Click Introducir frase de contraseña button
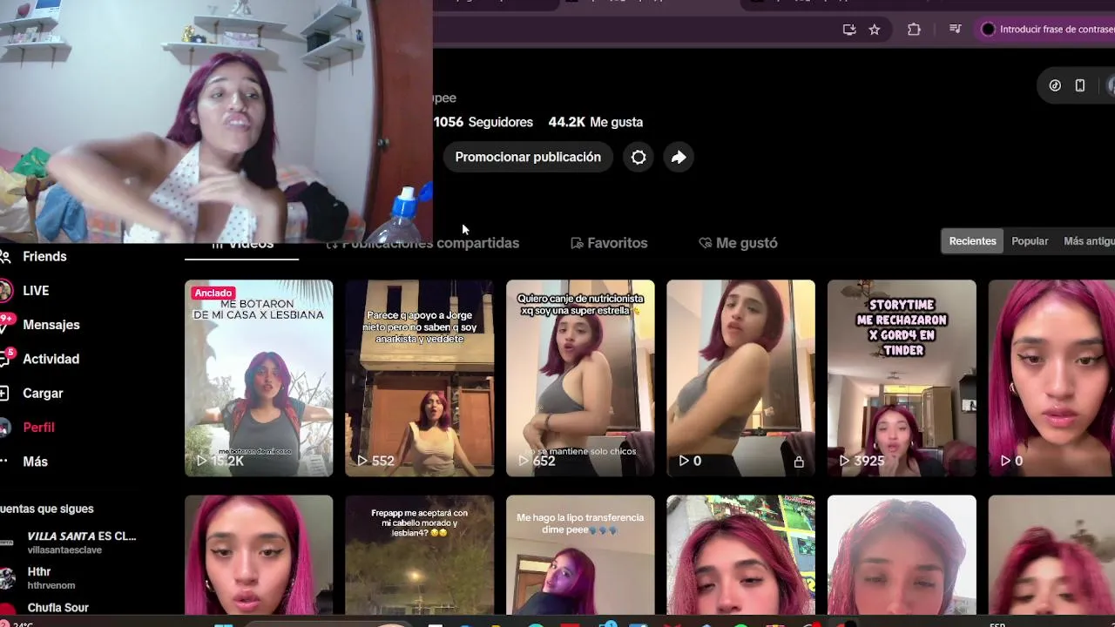 point(1047,30)
